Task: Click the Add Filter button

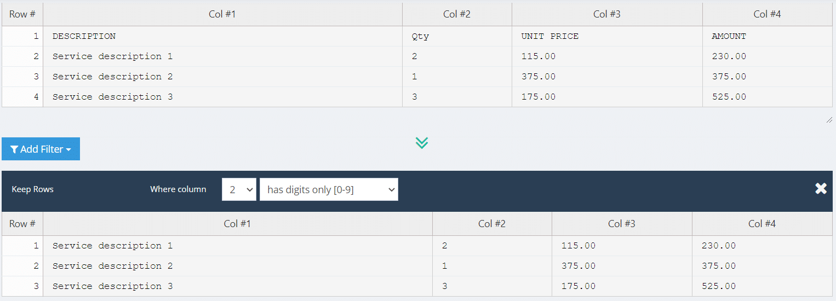Action: click(41, 149)
